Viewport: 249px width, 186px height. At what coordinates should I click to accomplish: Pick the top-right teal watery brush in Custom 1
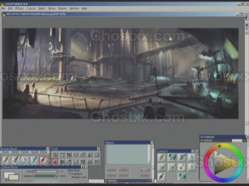[x=191, y=157]
